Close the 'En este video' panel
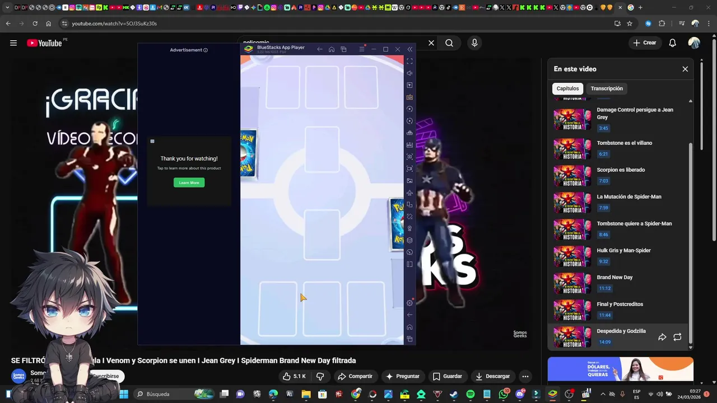717x403 pixels. [x=685, y=69]
